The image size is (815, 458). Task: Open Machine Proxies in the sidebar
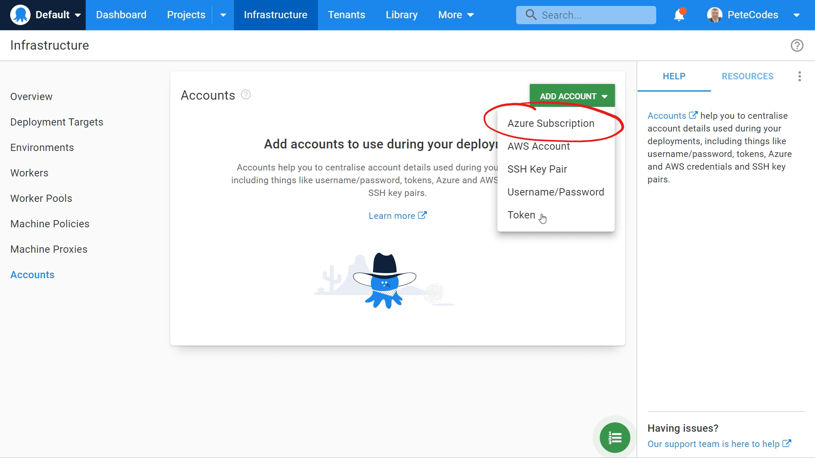(x=49, y=249)
